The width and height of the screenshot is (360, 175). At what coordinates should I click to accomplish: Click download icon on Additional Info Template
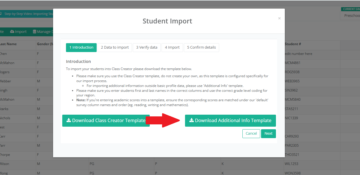(x=191, y=120)
